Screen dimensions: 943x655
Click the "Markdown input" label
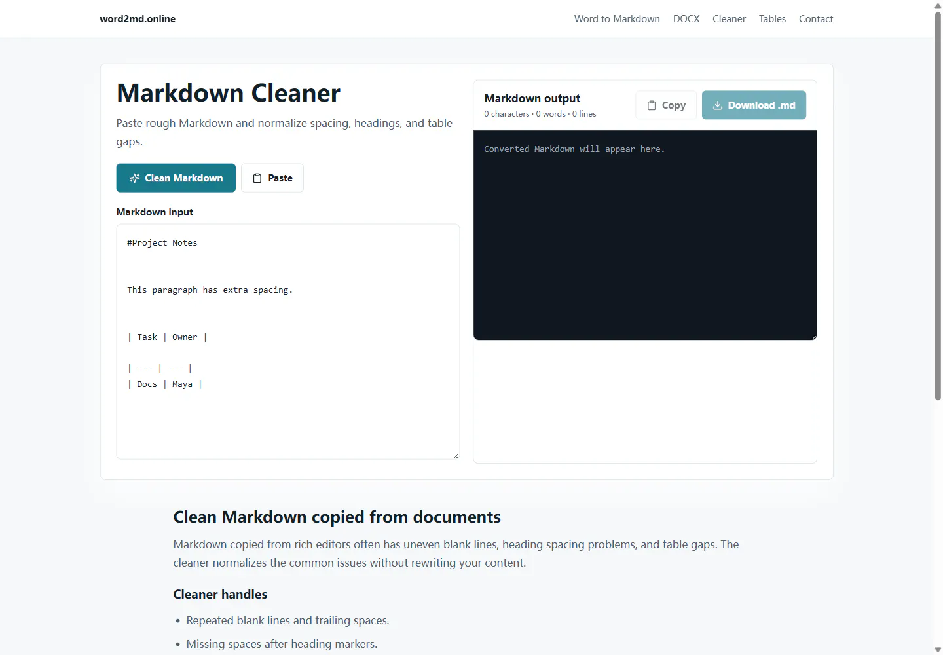coord(155,212)
